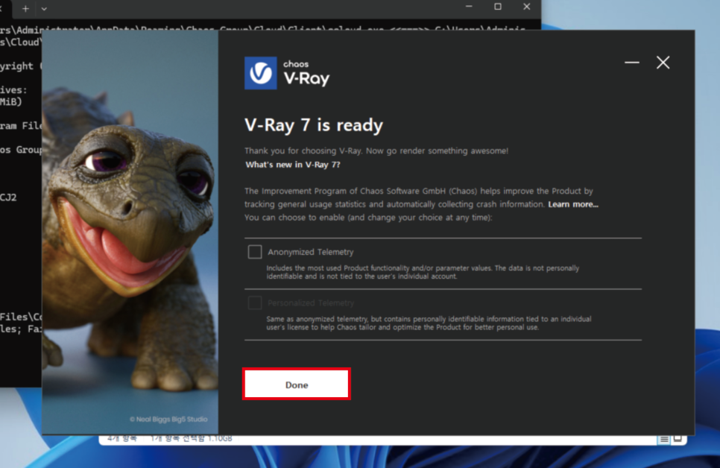Open the Learn more link
The image size is (720, 468).
click(573, 204)
